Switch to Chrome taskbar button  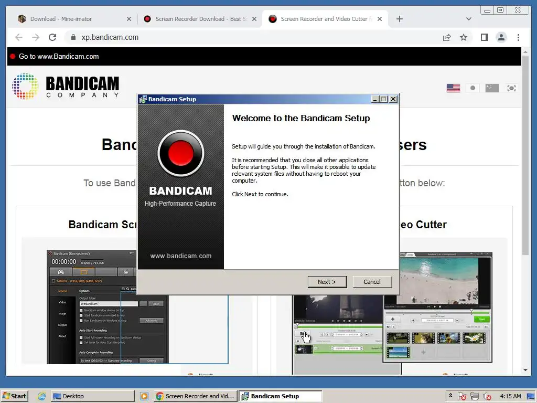pos(195,396)
